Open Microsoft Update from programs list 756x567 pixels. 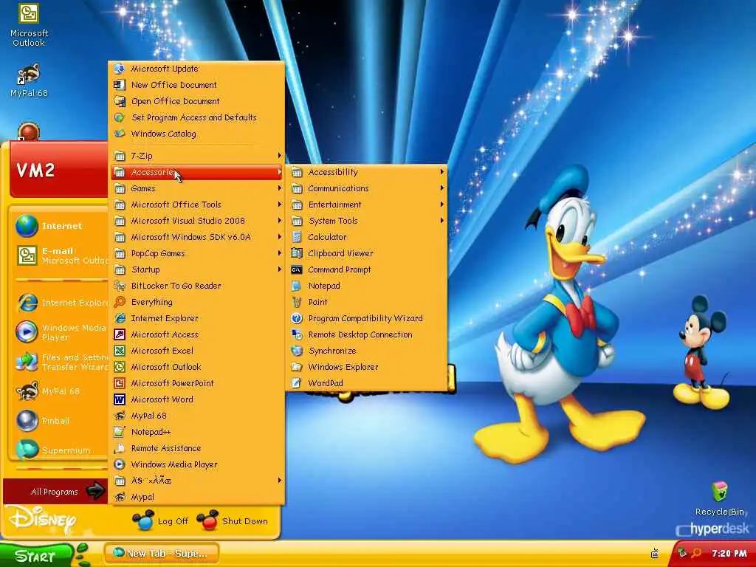(196, 69)
